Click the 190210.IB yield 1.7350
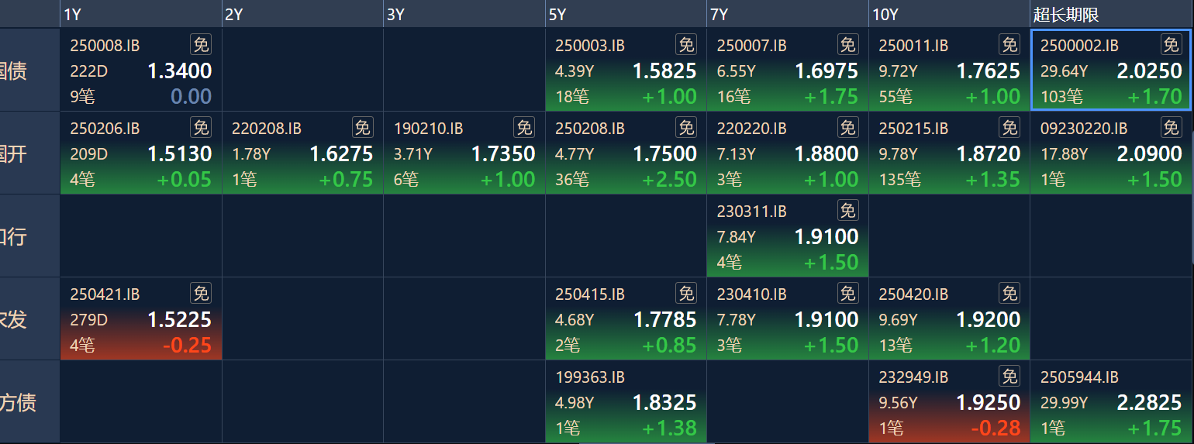The height and width of the screenshot is (444, 1194). (503, 154)
